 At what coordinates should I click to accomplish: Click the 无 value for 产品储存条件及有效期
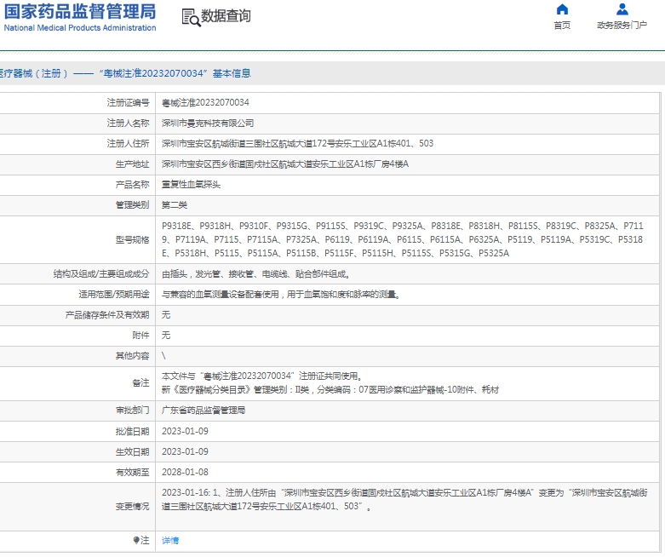point(166,315)
